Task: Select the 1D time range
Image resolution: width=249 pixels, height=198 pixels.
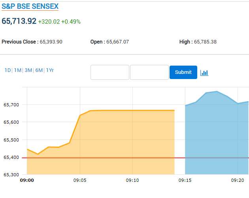Action: (x=8, y=70)
